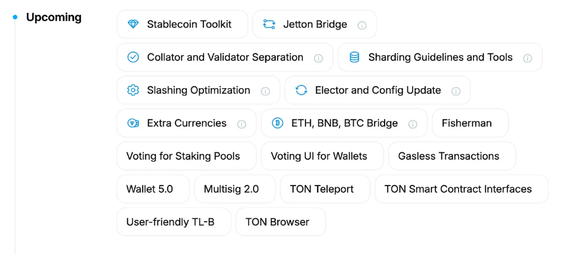Click the info icon on Sharding Guidelines and Tools
This screenshot has height=257, width=583.
tap(527, 58)
